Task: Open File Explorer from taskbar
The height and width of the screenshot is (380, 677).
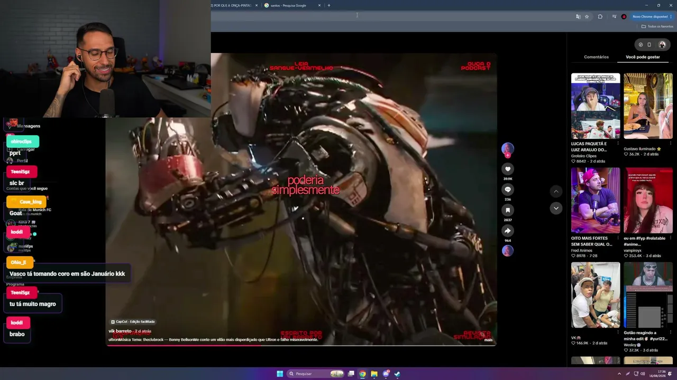Action: [x=374, y=374]
